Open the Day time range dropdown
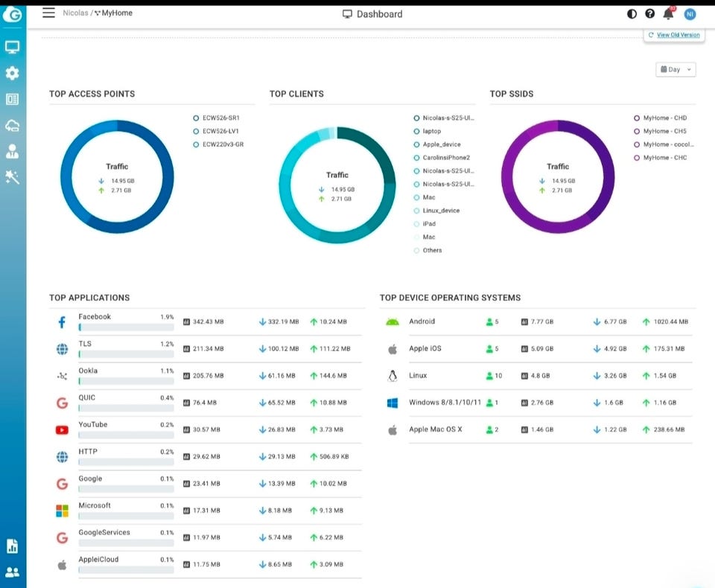 [x=676, y=70]
